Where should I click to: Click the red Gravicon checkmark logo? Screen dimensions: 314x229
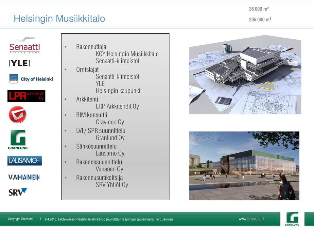click(18, 114)
